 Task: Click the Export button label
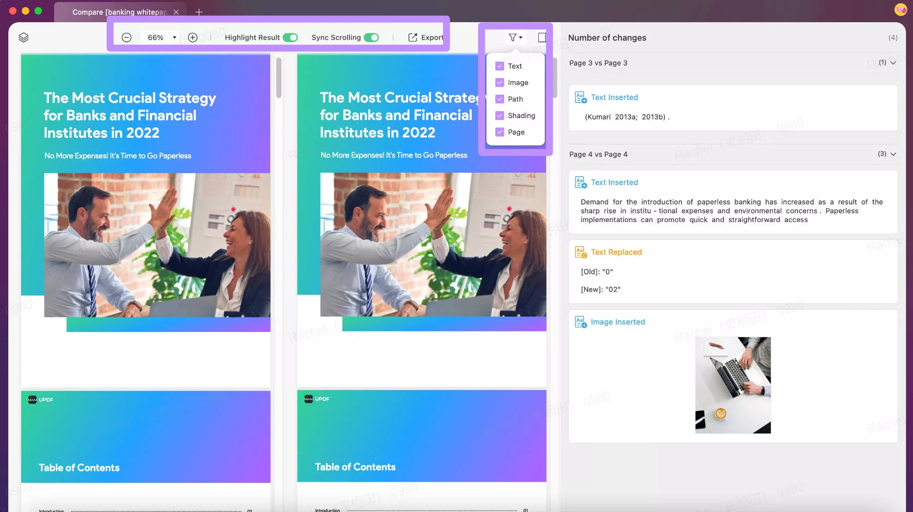coord(432,37)
